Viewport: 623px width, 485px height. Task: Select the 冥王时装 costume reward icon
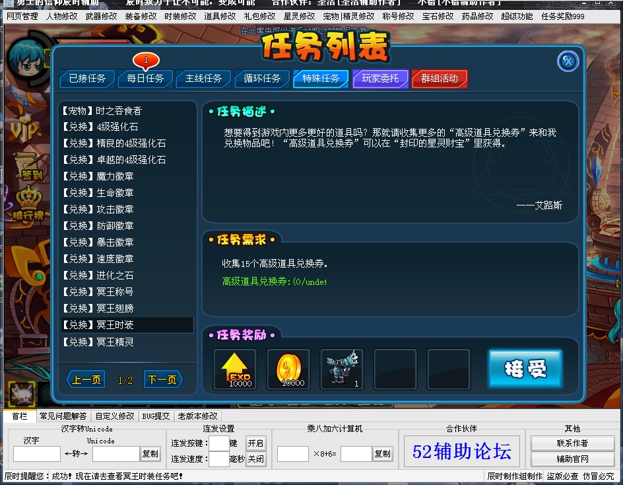(342, 369)
